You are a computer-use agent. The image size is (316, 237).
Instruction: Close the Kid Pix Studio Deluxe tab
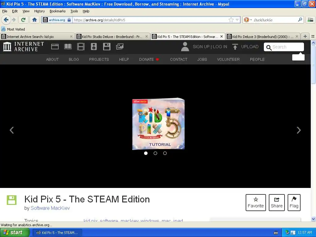tap(147, 36)
